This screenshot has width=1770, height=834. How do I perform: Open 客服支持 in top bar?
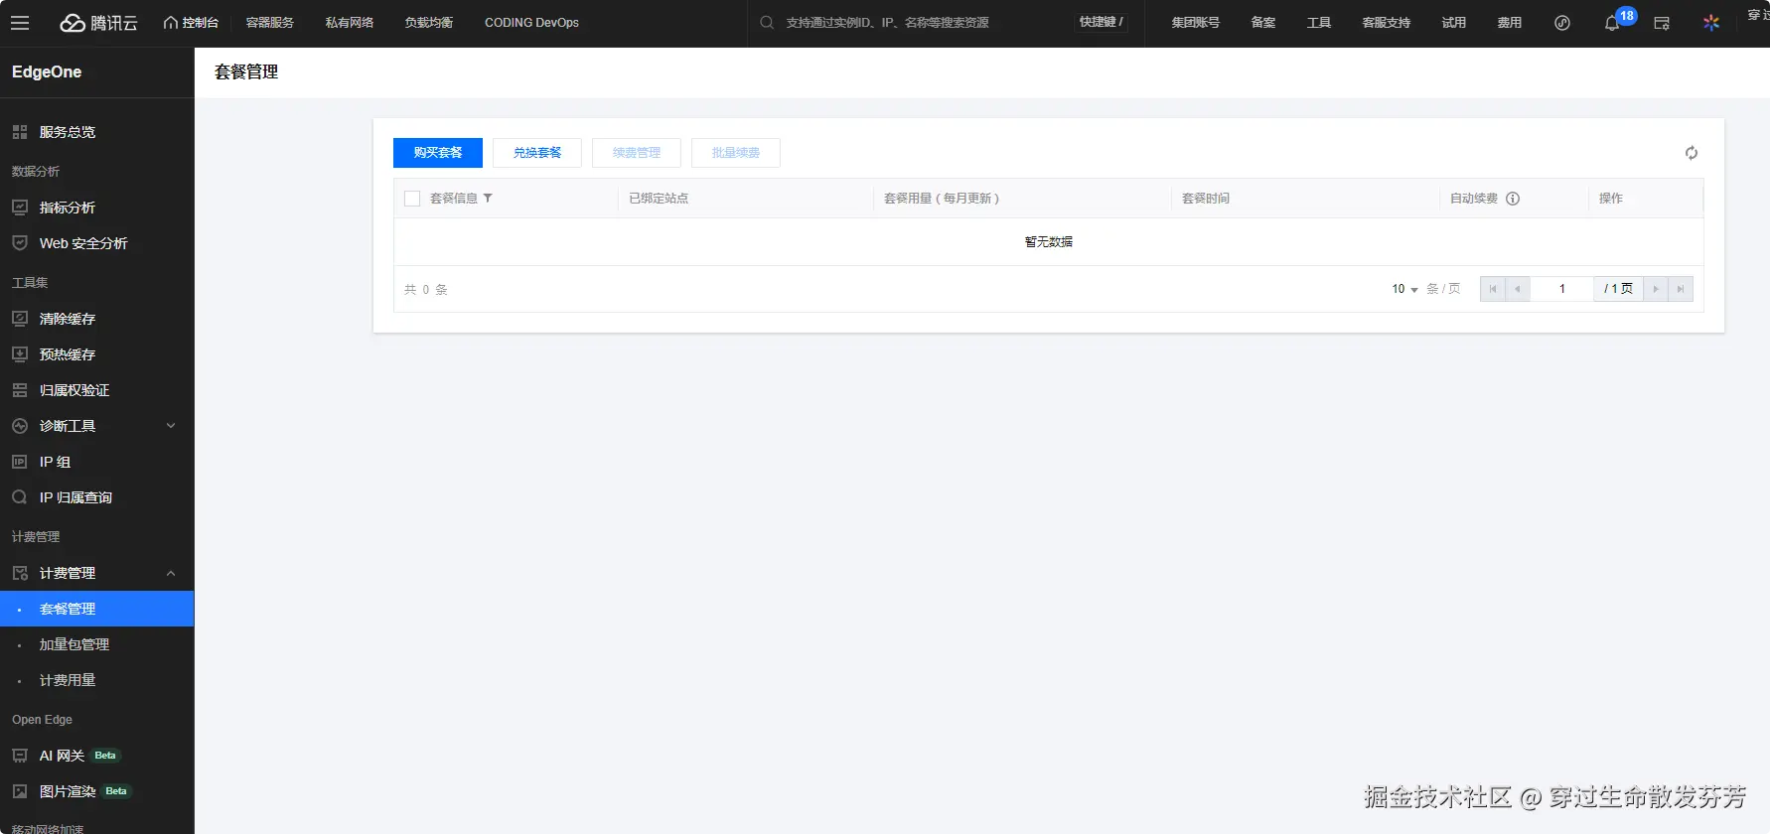1387,22
